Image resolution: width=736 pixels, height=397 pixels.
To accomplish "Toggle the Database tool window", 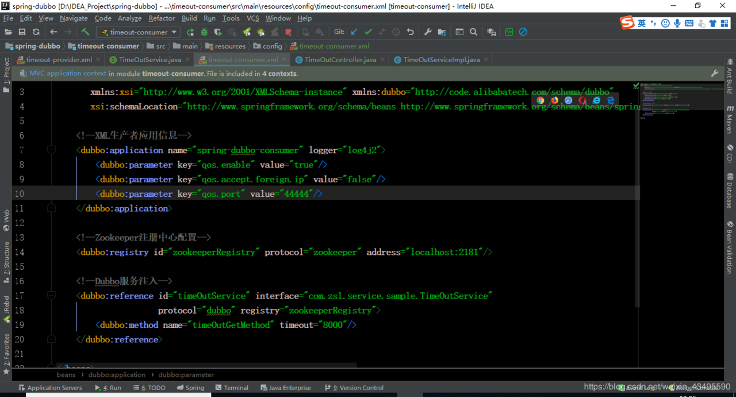I will tap(730, 190).
